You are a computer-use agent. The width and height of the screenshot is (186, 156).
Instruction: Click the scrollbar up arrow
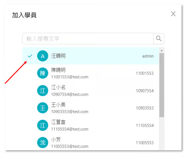point(162,50)
